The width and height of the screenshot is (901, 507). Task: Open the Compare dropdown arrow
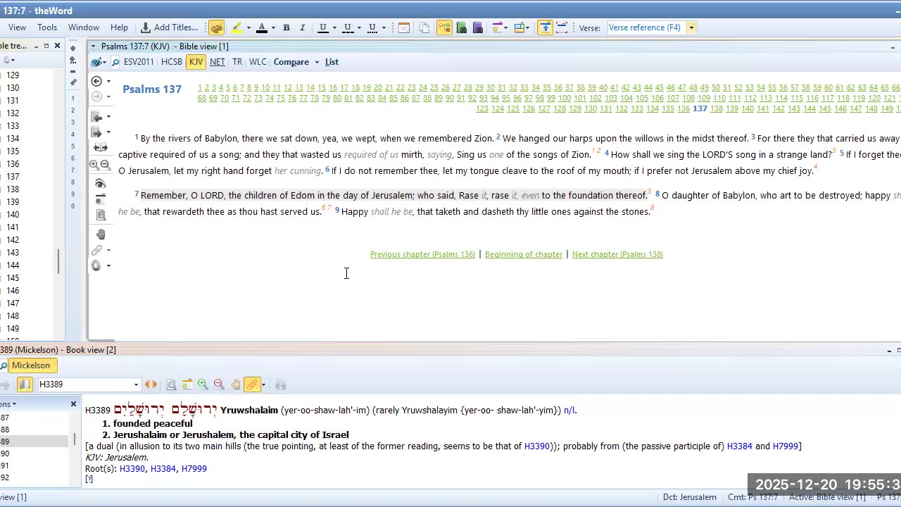(317, 63)
